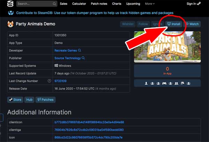Click the partial controller support icon
This screenshot has height=142, width=209.
pyautogui.click(x=182, y=83)
